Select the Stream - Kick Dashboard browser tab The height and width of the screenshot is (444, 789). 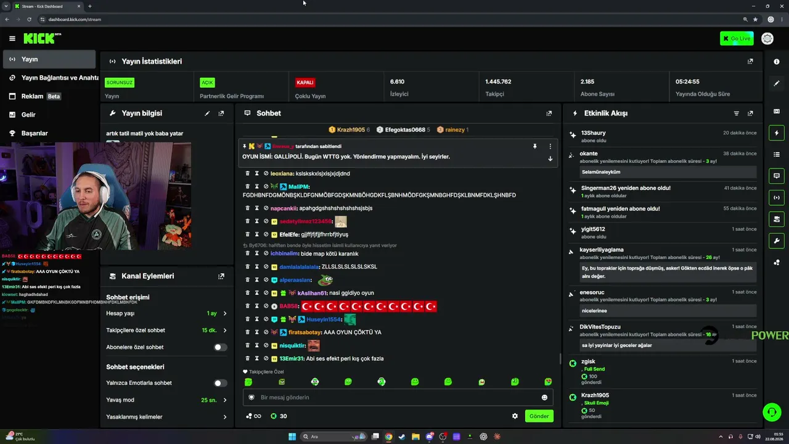[47, 6]
